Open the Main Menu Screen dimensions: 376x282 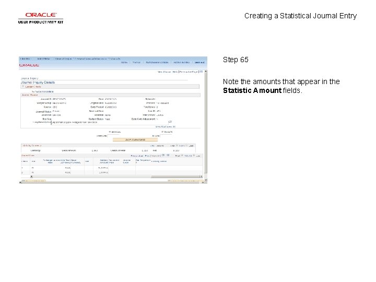(x=43, y=58)
